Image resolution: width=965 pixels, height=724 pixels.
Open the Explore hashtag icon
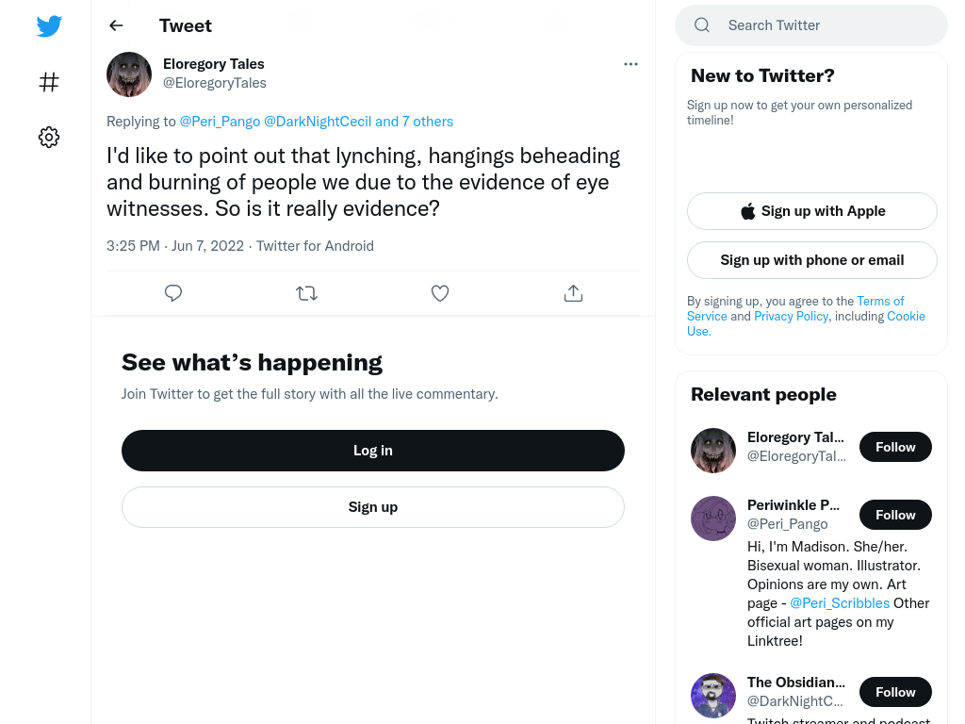[49, 82]
